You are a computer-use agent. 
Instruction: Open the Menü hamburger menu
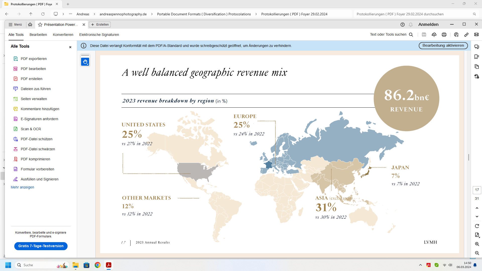coord(15,25)
